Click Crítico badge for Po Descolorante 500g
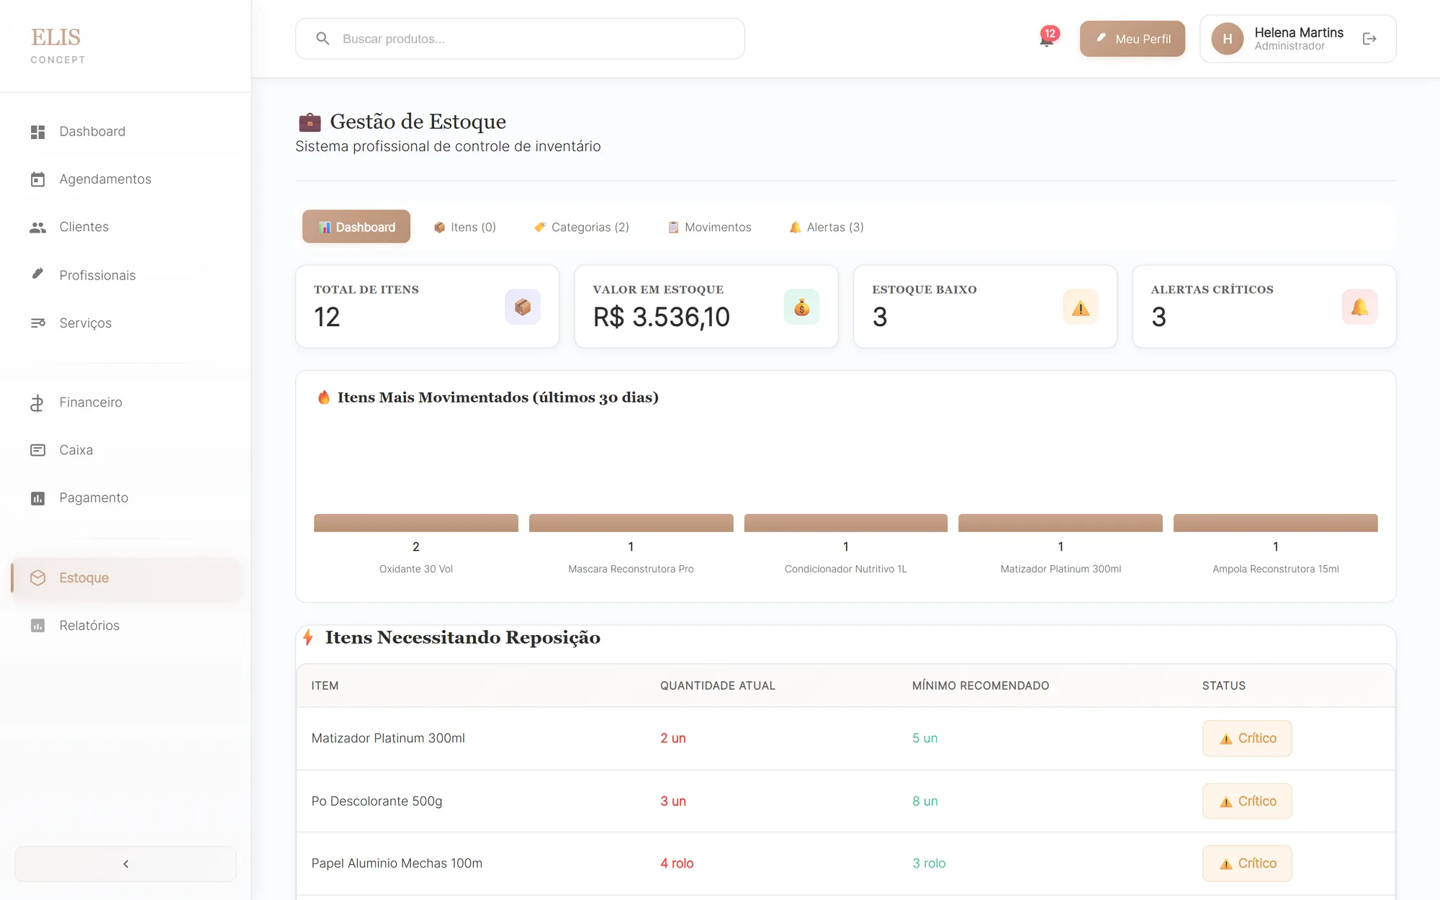Viewport: 1440px width, 900px height. 1247,801
